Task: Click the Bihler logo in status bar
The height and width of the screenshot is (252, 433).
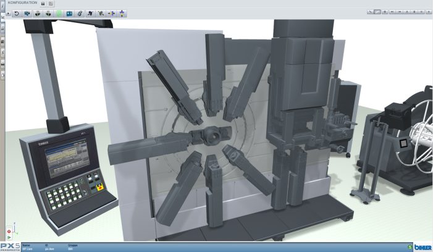Action: [x=422, y=247]
